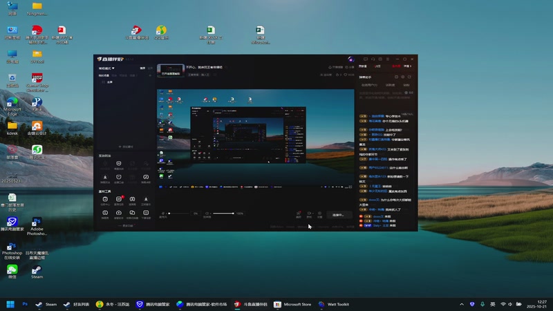Open the 金蝶云会计 desktop shortcut
Image resolution: width=553 pixels, height=311 pixels.
coord(37,129)
